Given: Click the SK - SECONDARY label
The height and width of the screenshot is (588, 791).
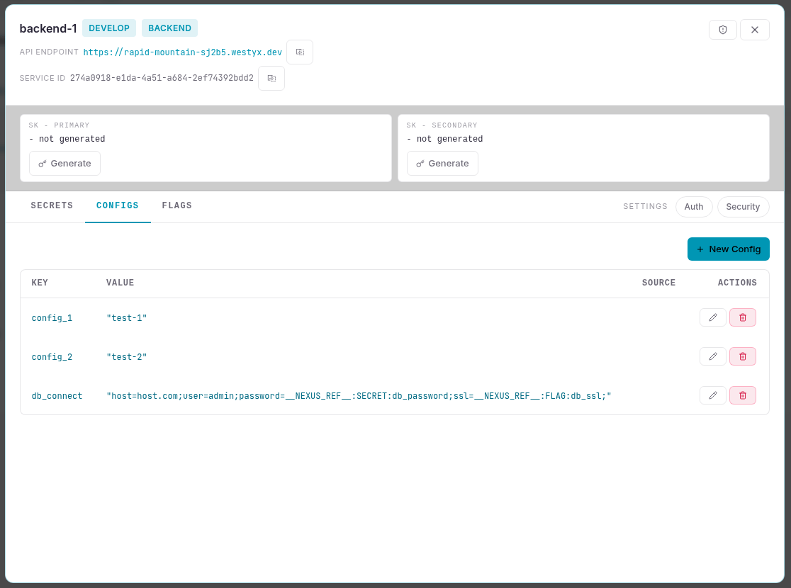Looking at the screenshot, I should click(x=442, y=125).
